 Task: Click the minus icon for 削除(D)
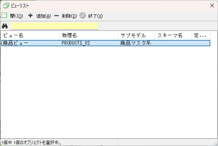coord(57,16)
